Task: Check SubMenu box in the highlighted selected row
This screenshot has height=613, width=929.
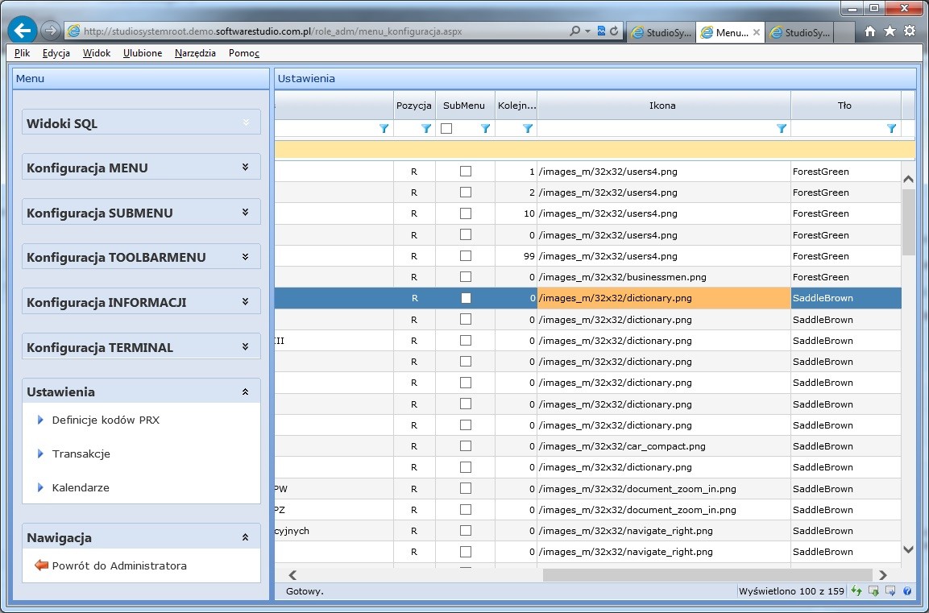Action: pyautogui.click(x=466, y=298)
